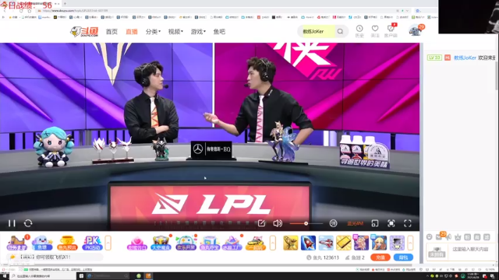This screenshot has height=280, width=499.
Task: Expand the gift list arrow
Action: click(x=411, y=243)
